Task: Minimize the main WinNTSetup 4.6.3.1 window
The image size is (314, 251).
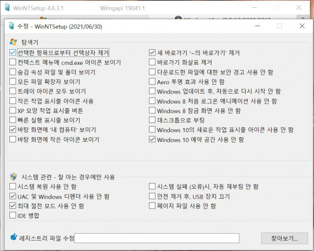Action: pyautogui.click(x=254, y=8)
